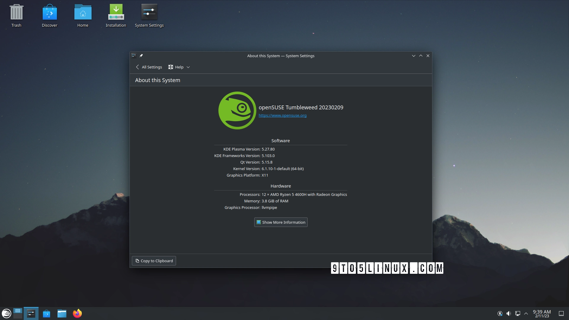The width and height of the screenshot is (569, 320).
Task: Open the Help dropdown menu
Action: tap(179, 67)
